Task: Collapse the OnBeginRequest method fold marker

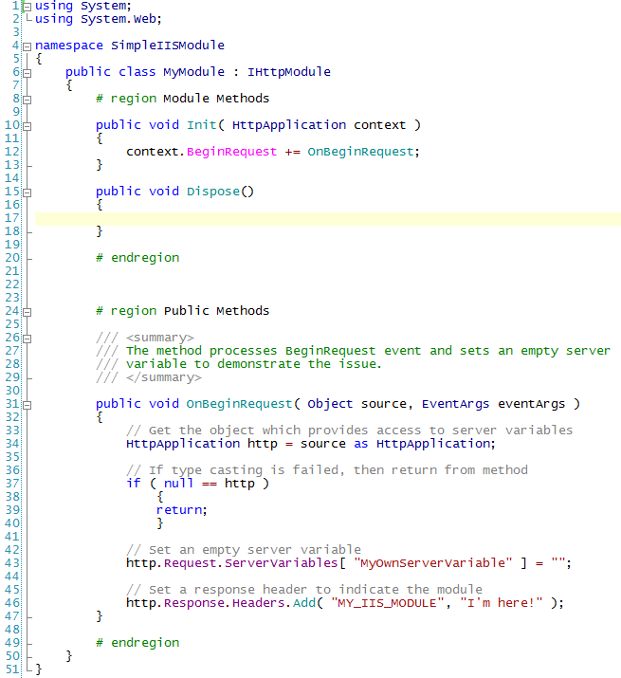Action: click(x=27, y=405)
